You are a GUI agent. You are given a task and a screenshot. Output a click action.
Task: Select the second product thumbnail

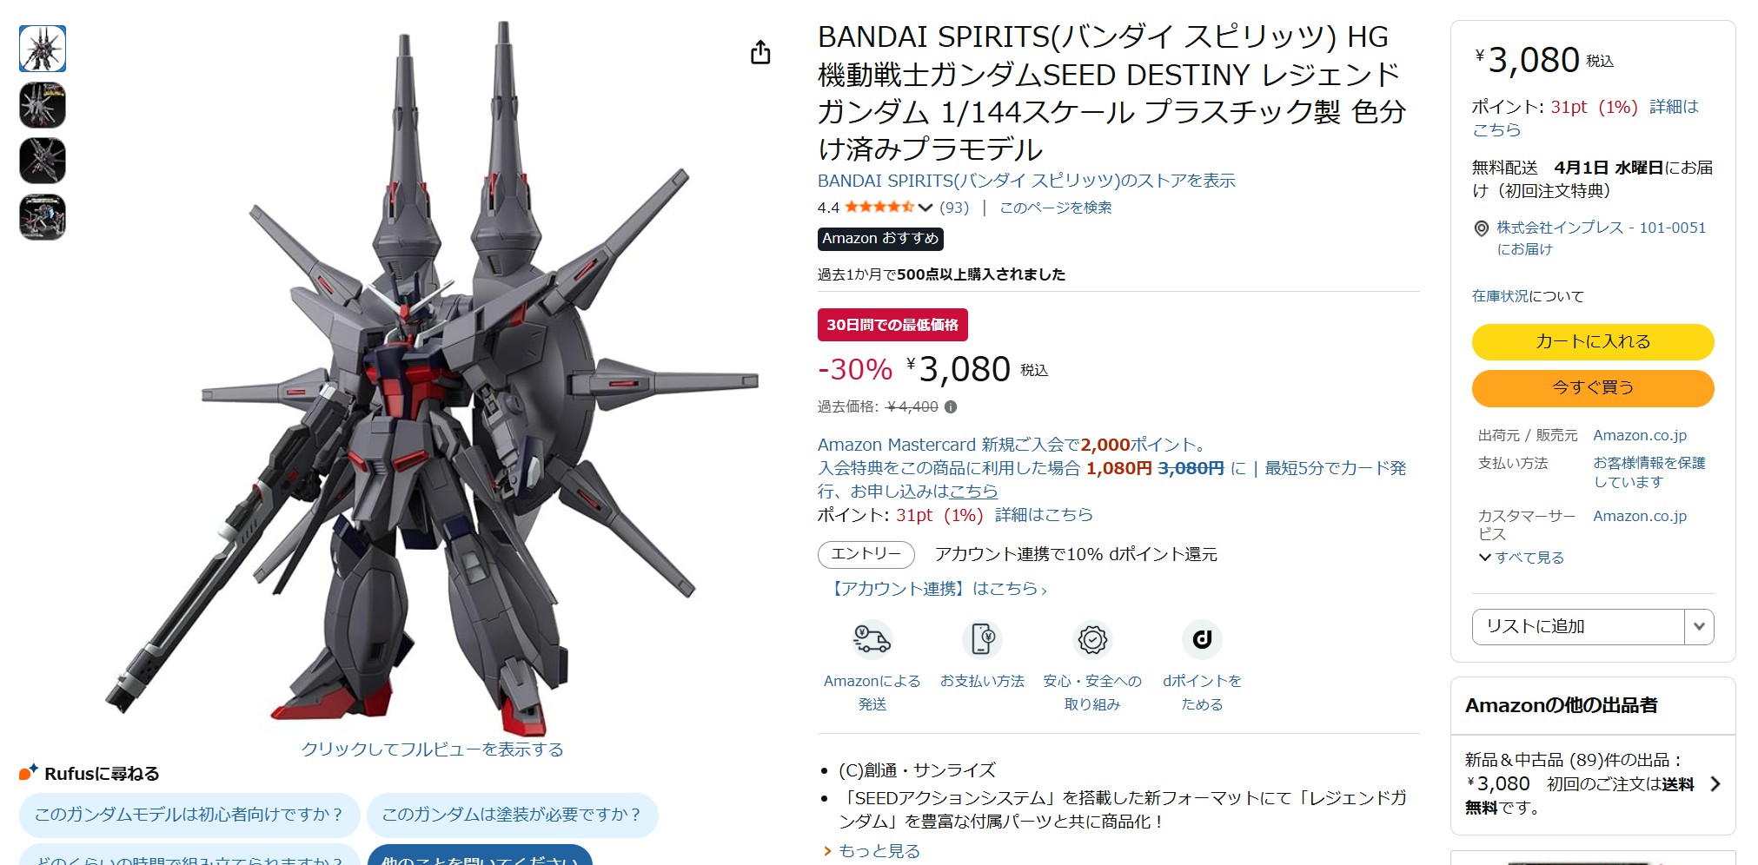tap(43, 105)
